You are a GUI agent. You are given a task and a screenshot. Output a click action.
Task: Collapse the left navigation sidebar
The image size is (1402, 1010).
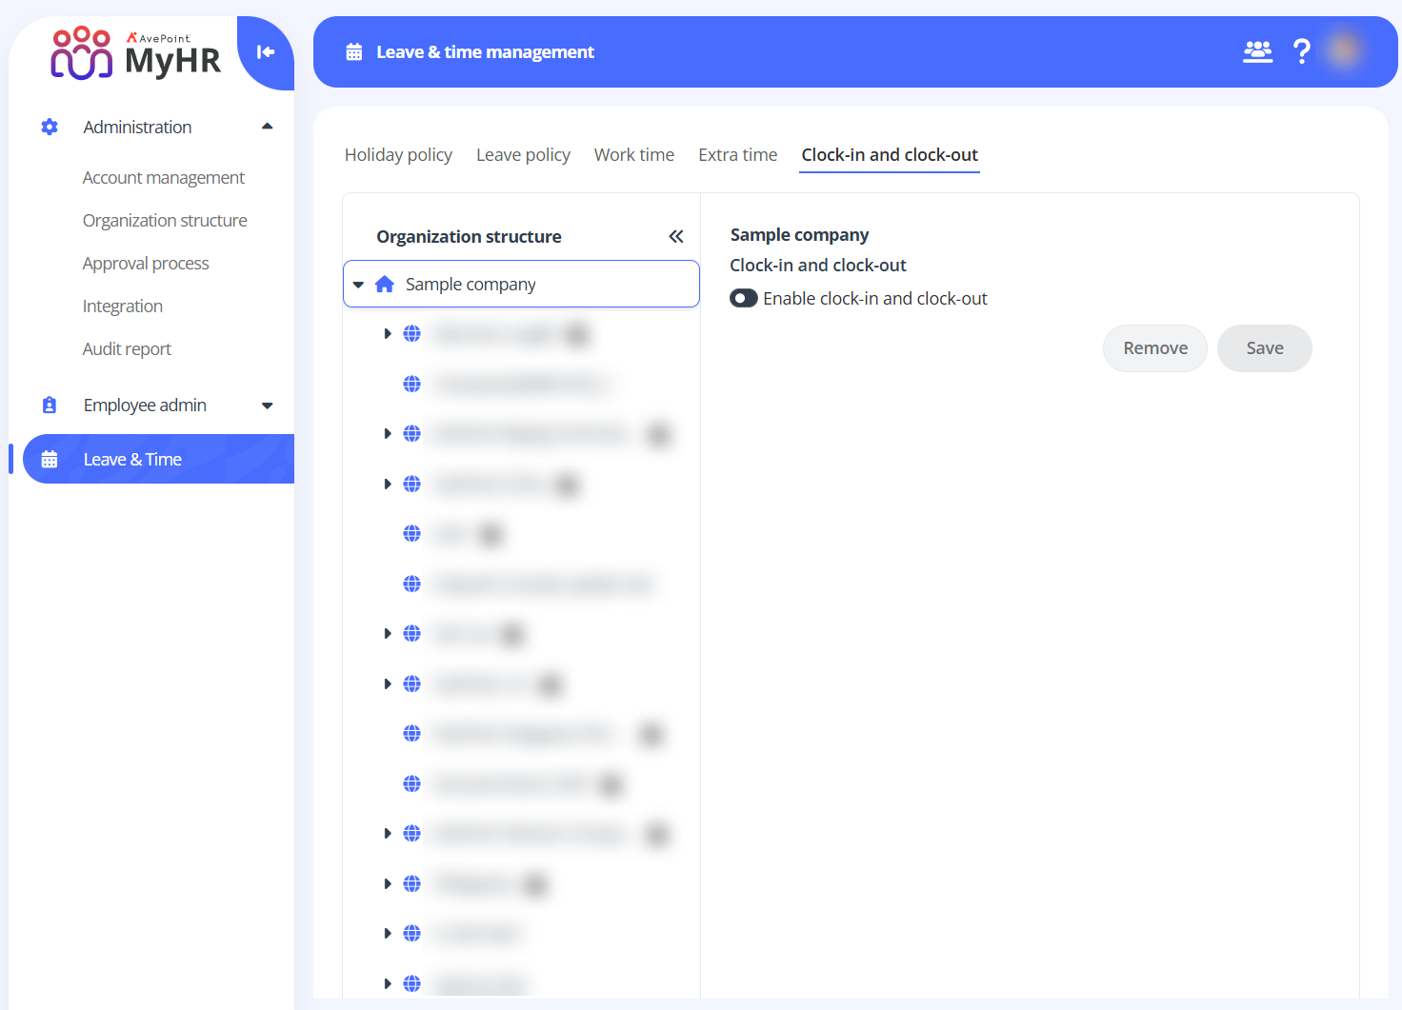[266, 52]
